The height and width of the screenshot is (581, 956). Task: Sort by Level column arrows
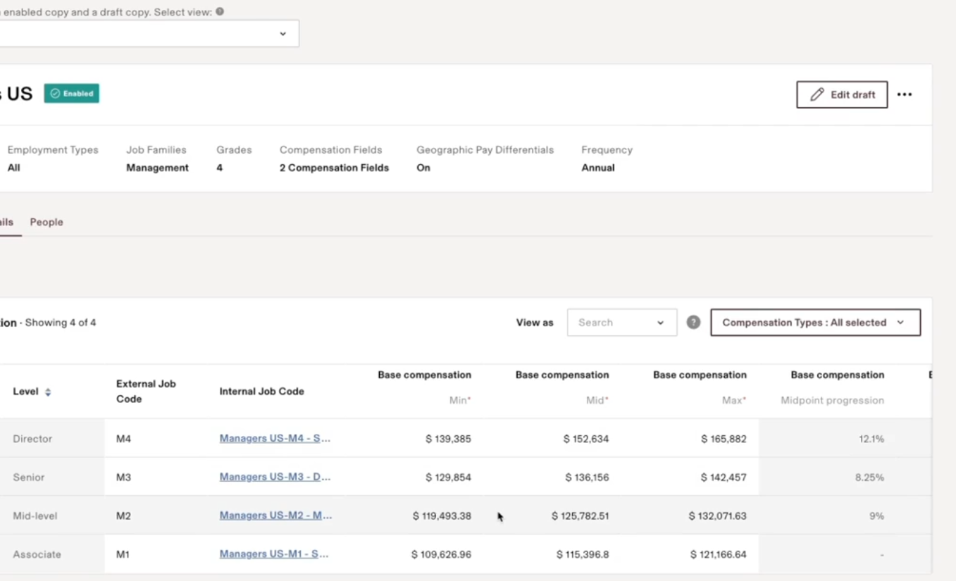pyautogui.click(x=48, y=392)
